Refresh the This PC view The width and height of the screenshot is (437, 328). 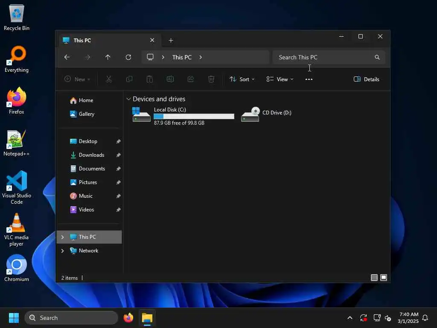128,57
